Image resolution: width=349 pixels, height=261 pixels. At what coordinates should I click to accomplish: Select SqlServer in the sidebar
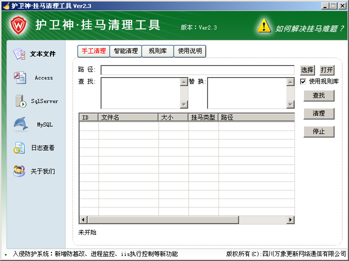pyautogui.click(x=44, y=101)
